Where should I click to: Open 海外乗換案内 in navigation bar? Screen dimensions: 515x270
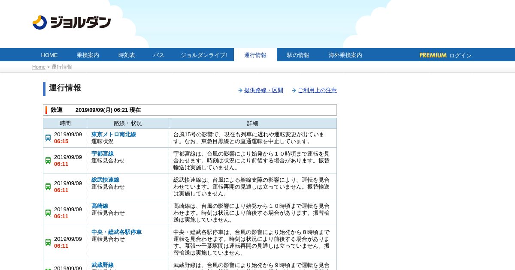345,55
